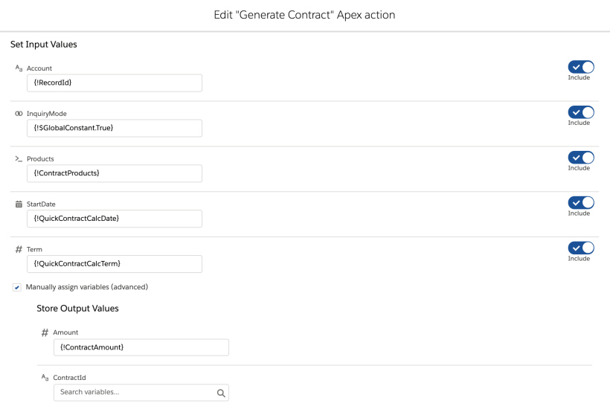Select the Products {!ContractProducts} field
610x406 pixels.
click(x=114, y=173)
